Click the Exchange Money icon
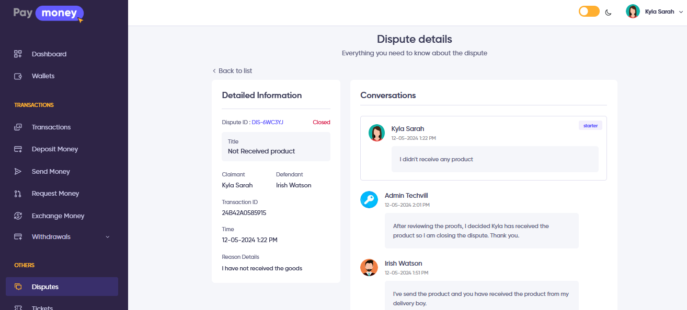This screenshot has height=310, width=687. pyautogui.click(x=18, y=216)
